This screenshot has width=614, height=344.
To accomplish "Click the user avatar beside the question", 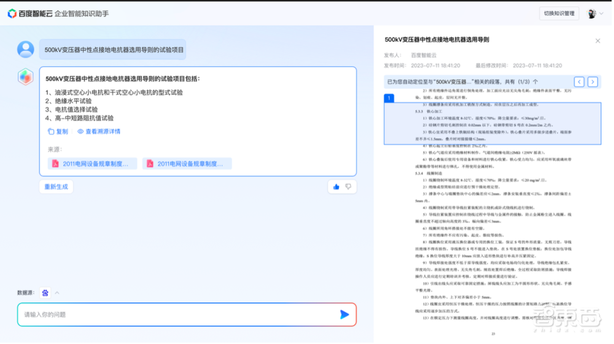I will [x=25, y=50].
